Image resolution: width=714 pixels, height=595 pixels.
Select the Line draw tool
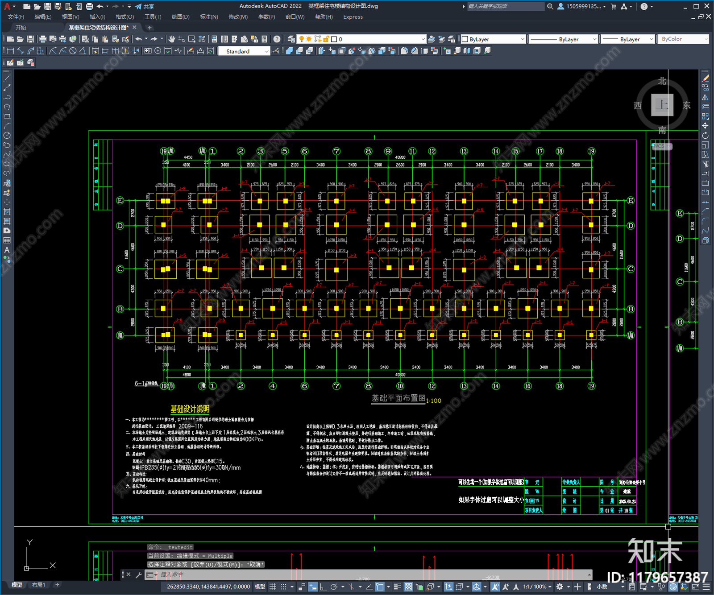[7, 78]
